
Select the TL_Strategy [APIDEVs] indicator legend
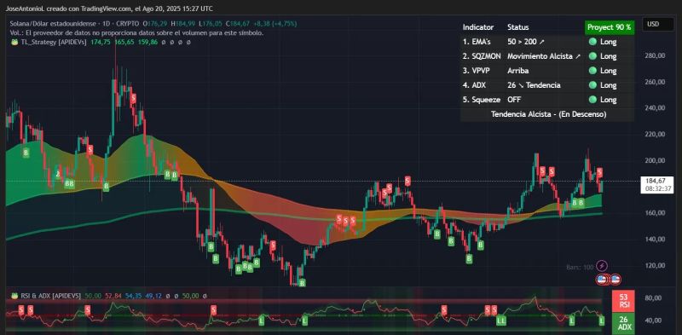pos(53,43)
